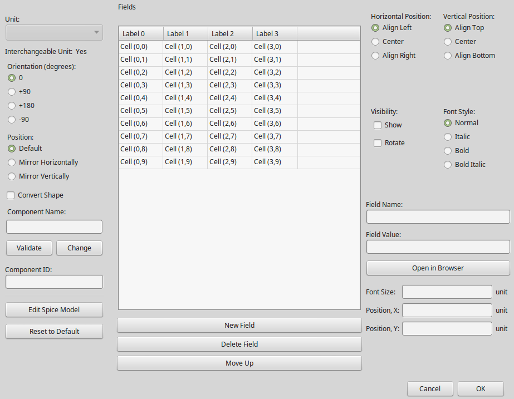Focus the Field Name input box
Viewport: 514px width, 399px height.
pos(438,217)
